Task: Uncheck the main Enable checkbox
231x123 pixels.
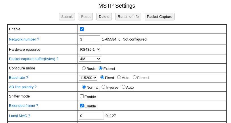Action: (x=82, y=29)
